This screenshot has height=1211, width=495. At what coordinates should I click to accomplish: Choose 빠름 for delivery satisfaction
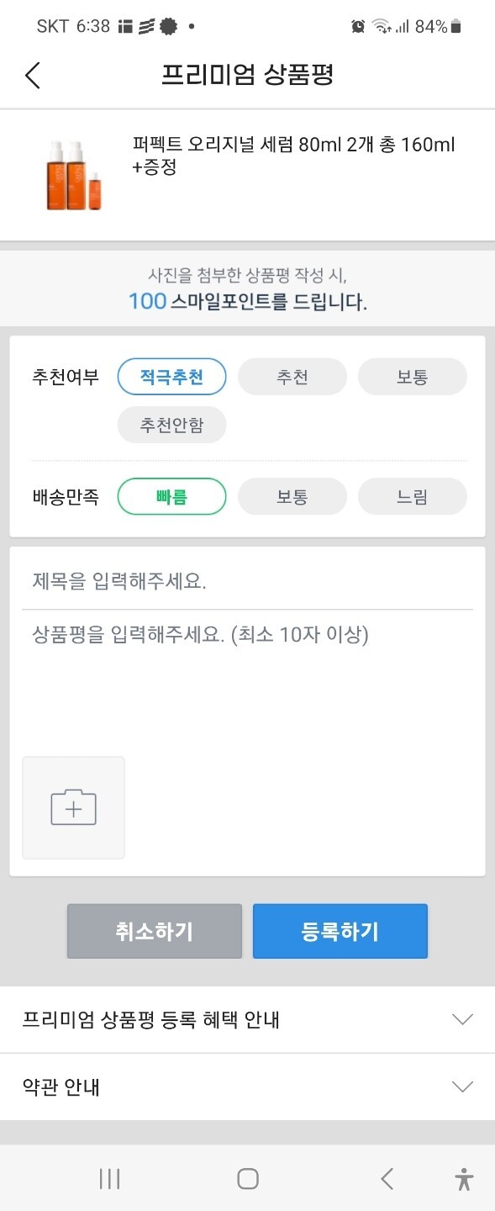point(171,496)
